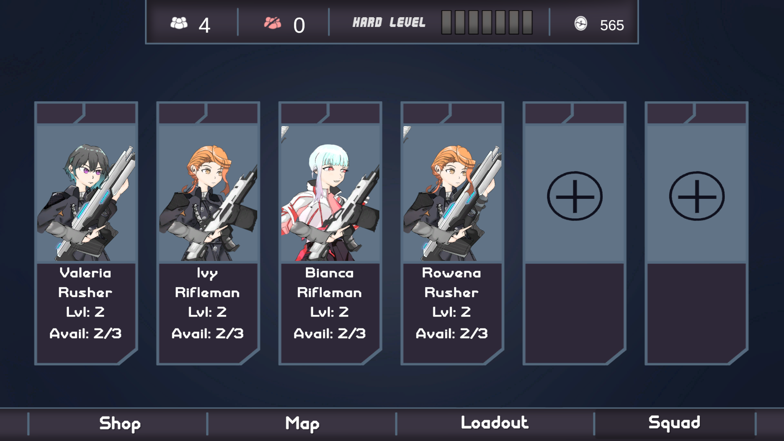Viewport: 784px width, 441px height.
Task: Click the pink casualties icon
Action: pyautogui.click(x=272, y=23)
